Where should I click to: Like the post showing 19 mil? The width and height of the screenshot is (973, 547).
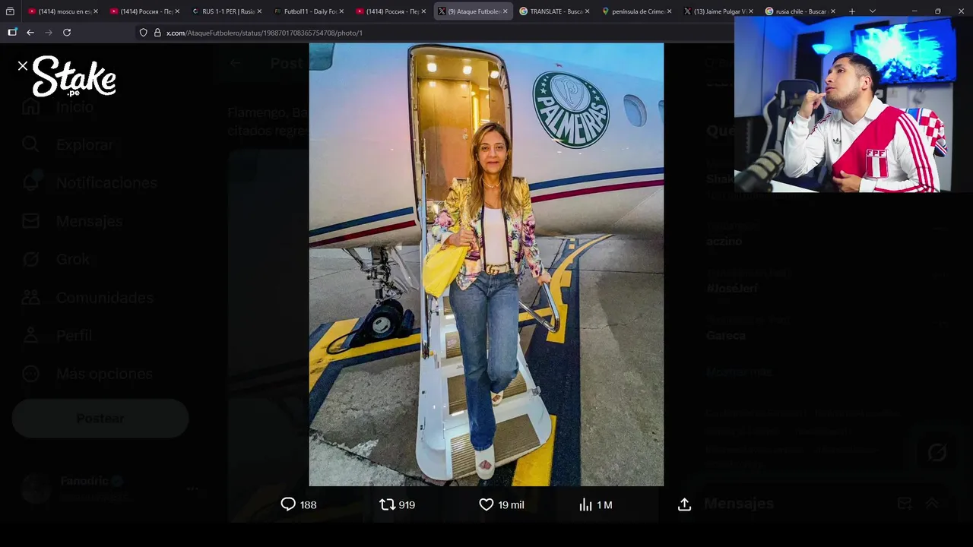pos(486,504)
